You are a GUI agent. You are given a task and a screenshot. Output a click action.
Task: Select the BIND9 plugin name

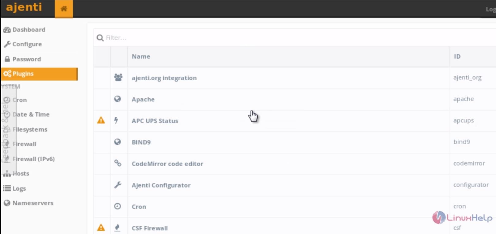[141, 142]
